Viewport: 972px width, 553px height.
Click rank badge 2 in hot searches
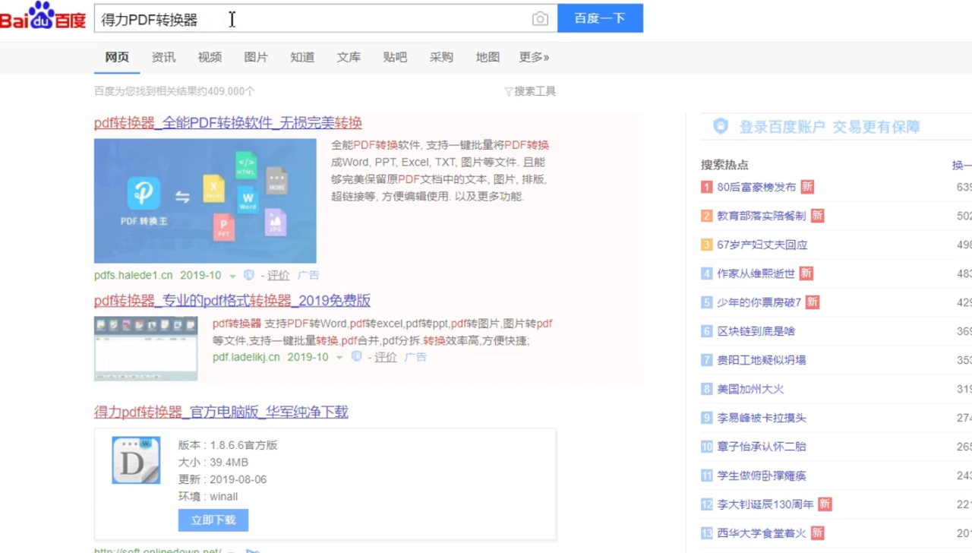707,216
